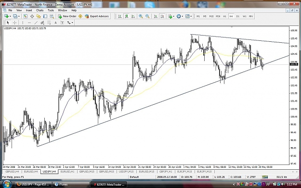Select the M15 timeframe
The height and width of the screenshot is (188, 301).
211,16
